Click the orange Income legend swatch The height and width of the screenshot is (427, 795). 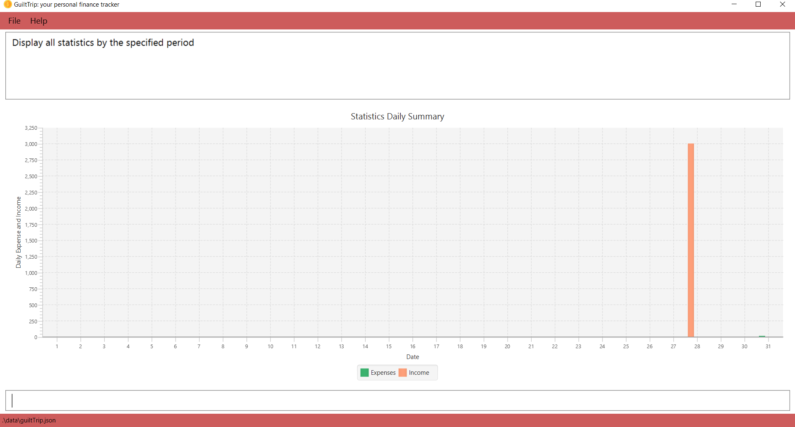[402, 373]
